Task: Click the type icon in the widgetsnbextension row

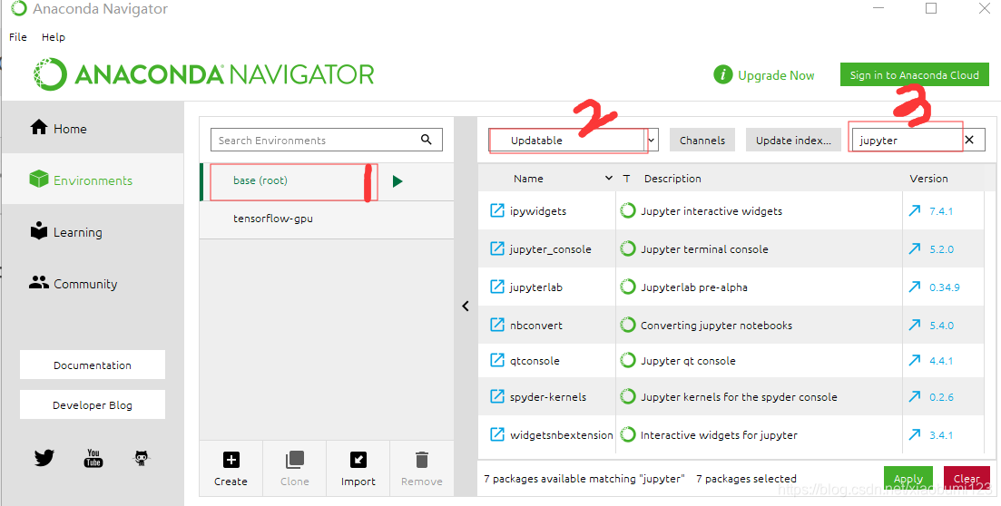Action: coord(627,434)
